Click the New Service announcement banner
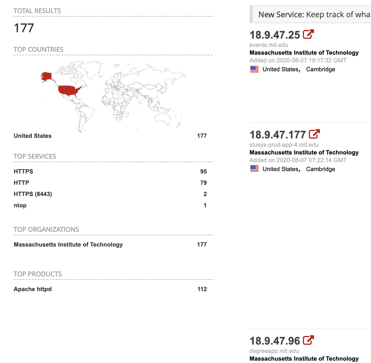 (310, 14)
